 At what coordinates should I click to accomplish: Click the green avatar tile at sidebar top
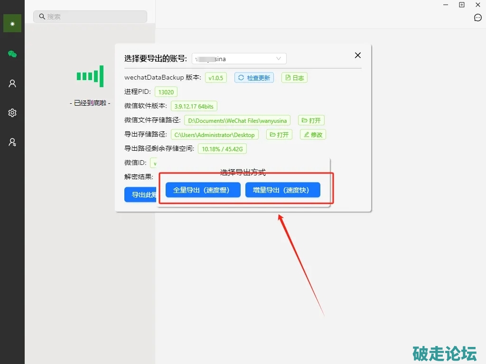(x=12, y=23)
